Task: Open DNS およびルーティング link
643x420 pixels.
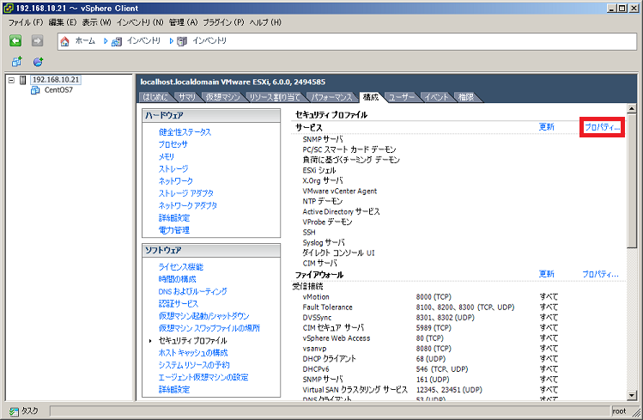Action: point(193,292)
